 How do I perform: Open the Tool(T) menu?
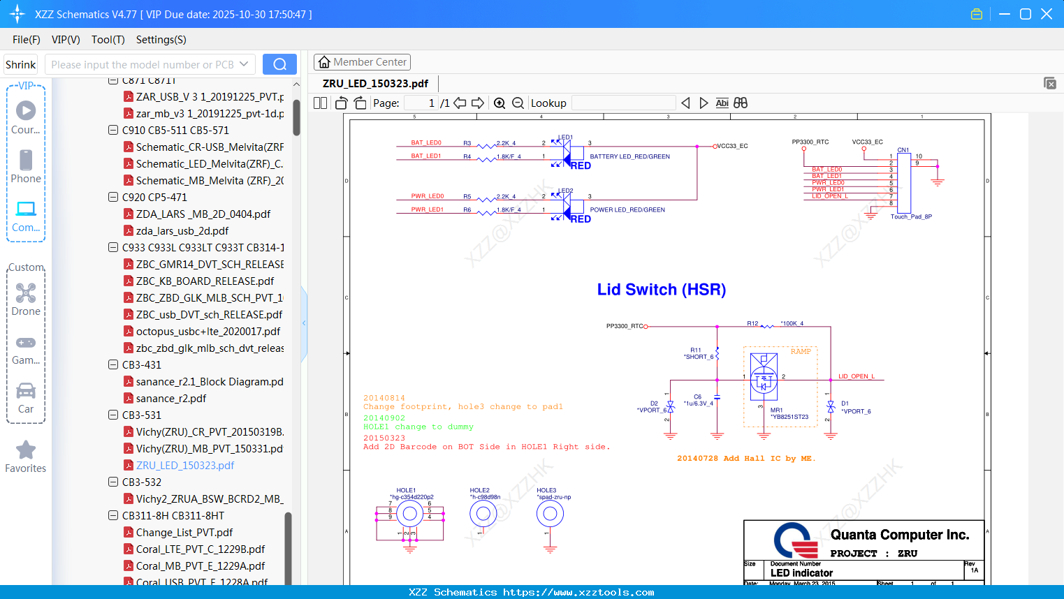coord(108,40)
